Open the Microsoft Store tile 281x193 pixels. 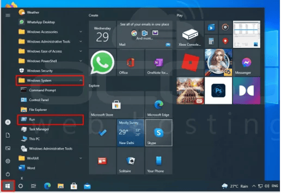pos(116,105)
